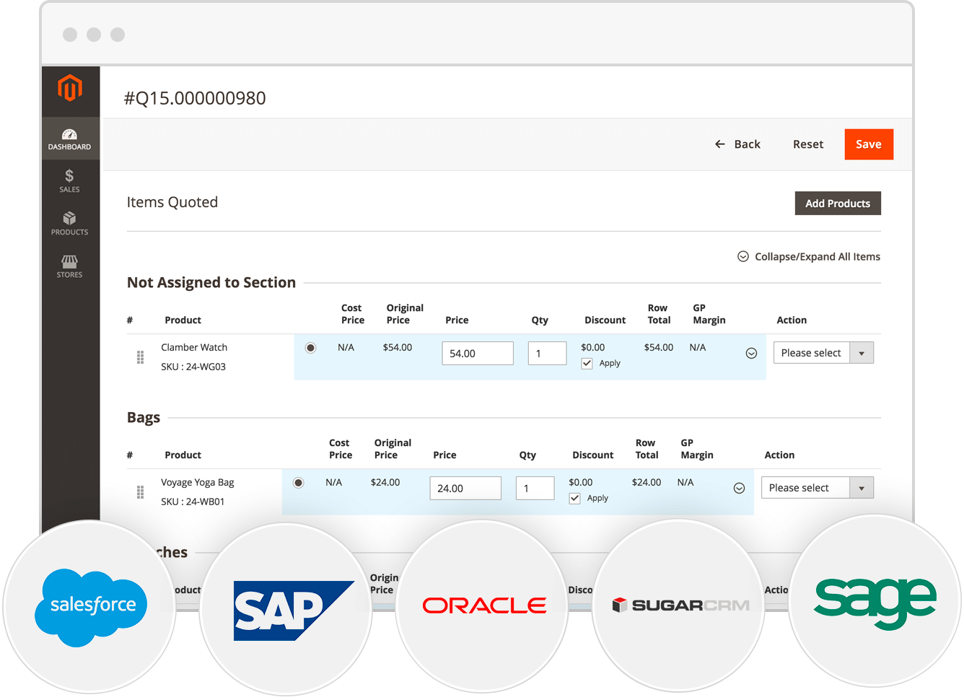Open the Sales sidebar menu
Screen dimensions: 964x700
click(x=70, y=181)
